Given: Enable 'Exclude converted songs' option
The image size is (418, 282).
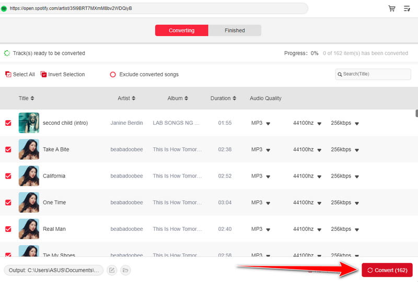Looking at the screenshot, I should [112, 75].
